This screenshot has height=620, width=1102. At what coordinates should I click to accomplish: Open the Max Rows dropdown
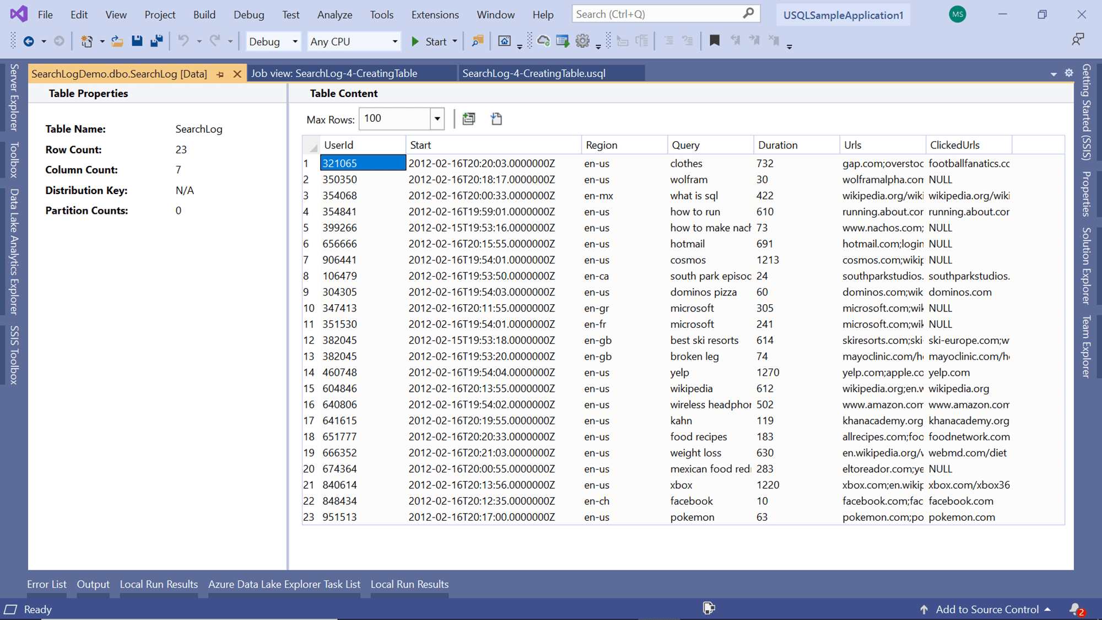pos(437,118)
